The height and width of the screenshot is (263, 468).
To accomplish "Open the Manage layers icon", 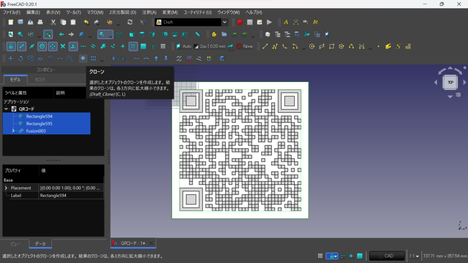I will coord(268,34).
